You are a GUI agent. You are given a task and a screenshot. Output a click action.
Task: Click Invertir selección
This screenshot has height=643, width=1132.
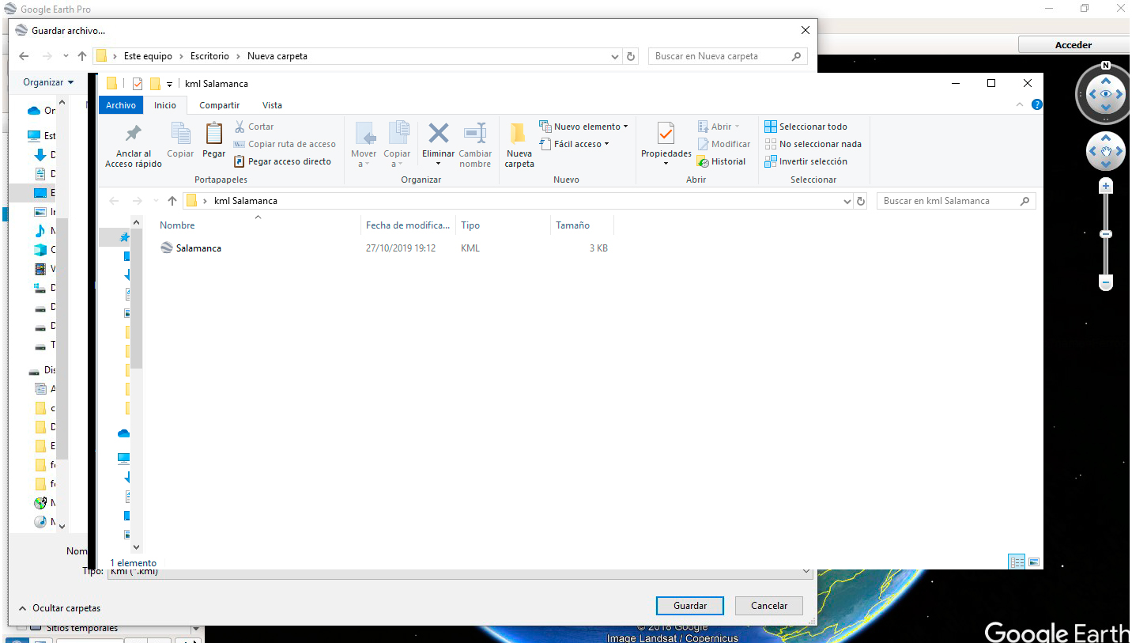click(806, 161)
